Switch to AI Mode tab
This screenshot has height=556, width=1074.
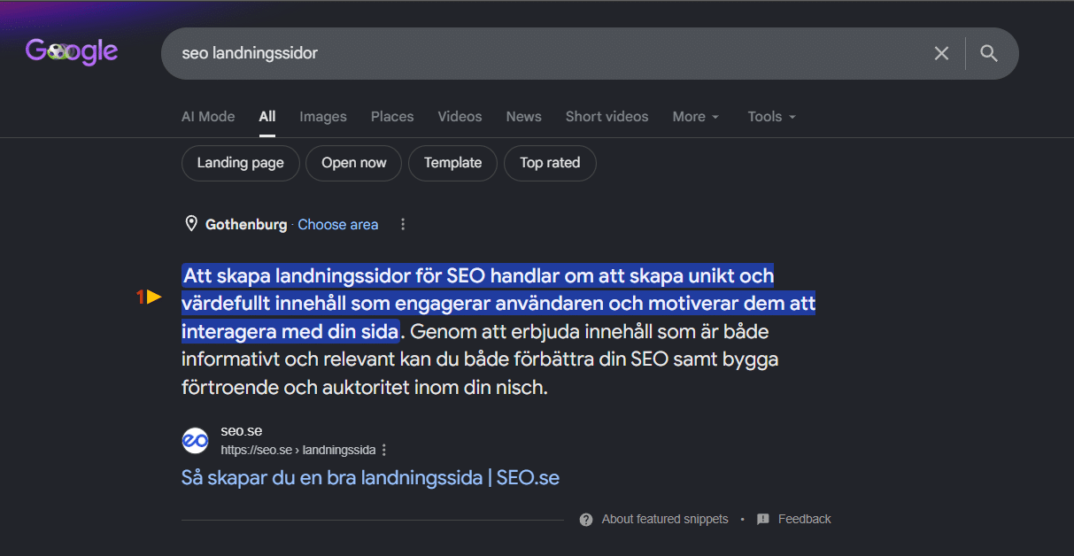(208, 117)
